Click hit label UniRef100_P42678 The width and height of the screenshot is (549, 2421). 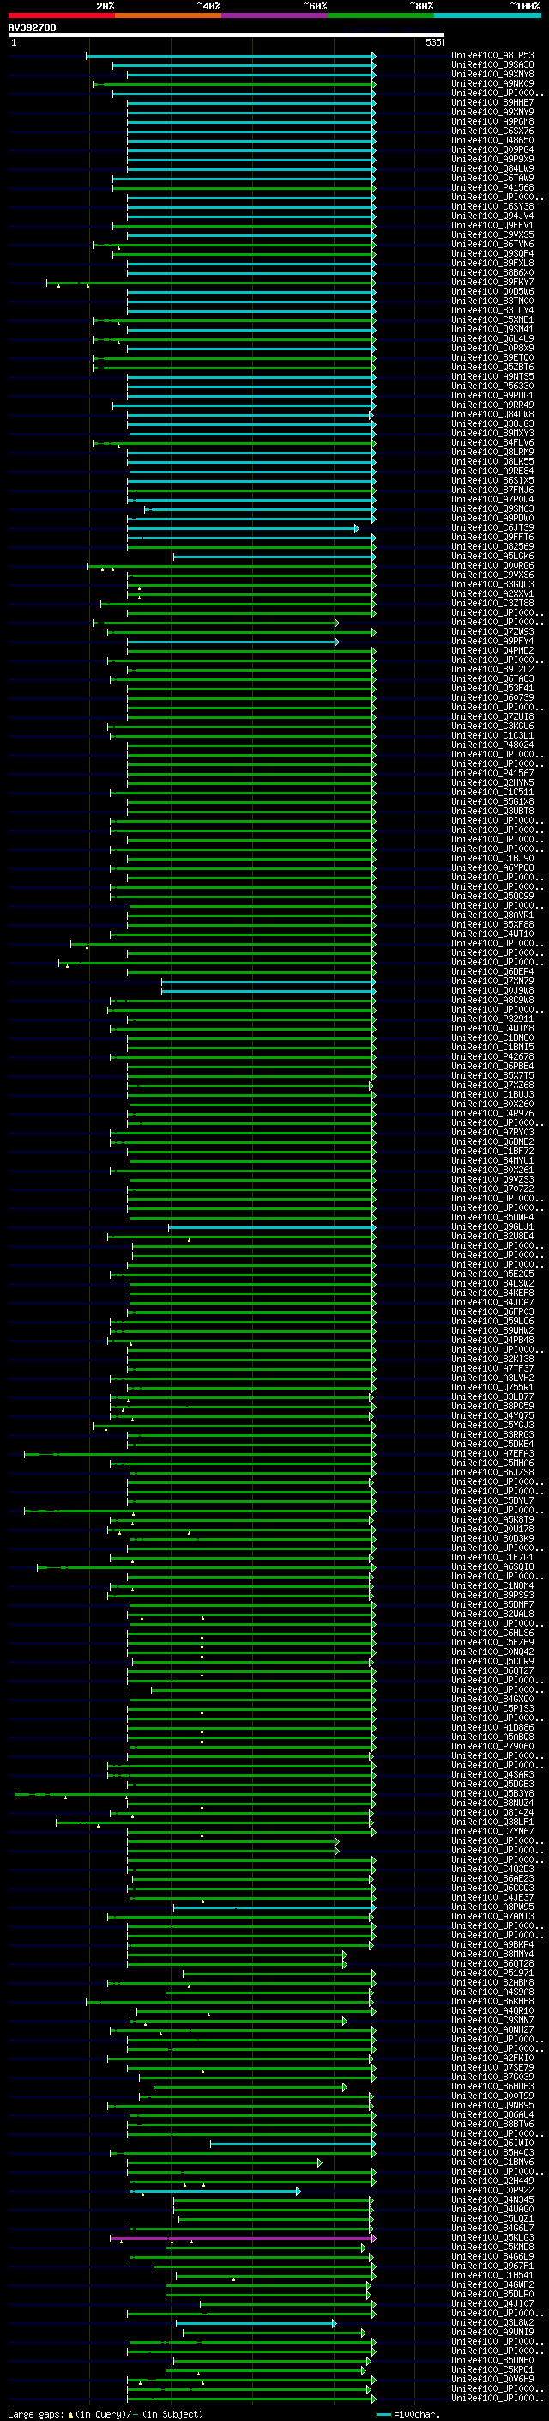tap(492, 1056)
